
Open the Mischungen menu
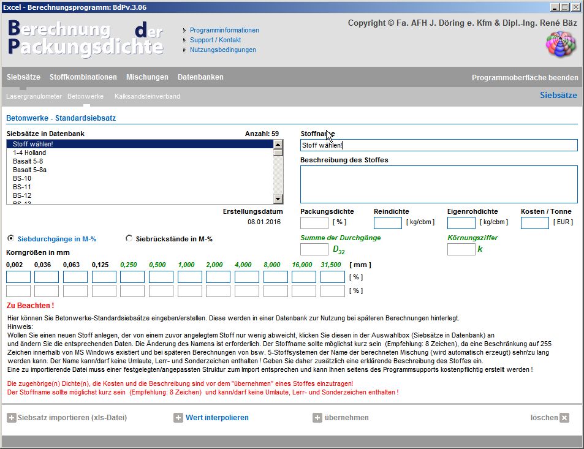147,77
